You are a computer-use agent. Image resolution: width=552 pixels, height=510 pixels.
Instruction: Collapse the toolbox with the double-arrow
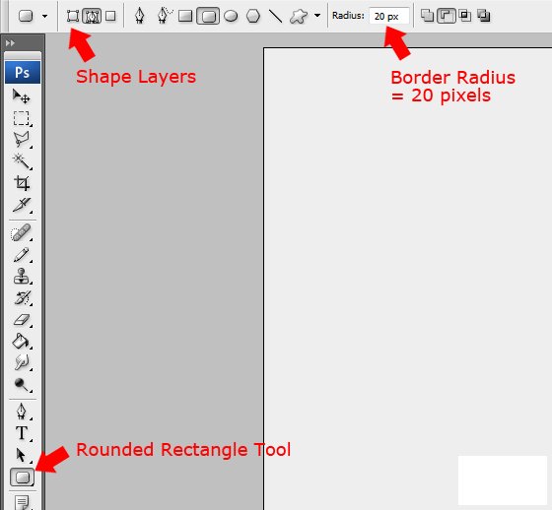10,43
